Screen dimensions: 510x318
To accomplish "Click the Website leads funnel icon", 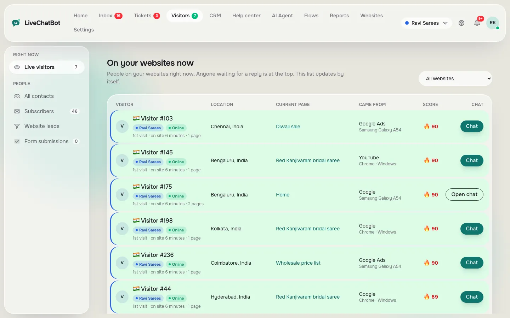I will (x=17, y=126).
